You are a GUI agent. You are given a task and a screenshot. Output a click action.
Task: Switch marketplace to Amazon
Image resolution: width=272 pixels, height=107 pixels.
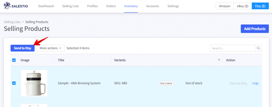(x=224, y=6)
